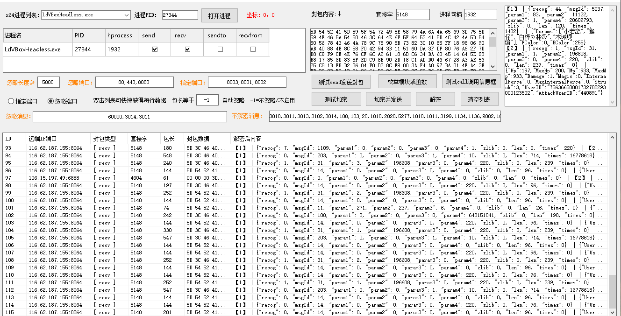The height and width of the screenshot is (316, 621).
Task: Click the 枚举模块或函数 button
Action: pyautogui.click(x=407, y=82)
